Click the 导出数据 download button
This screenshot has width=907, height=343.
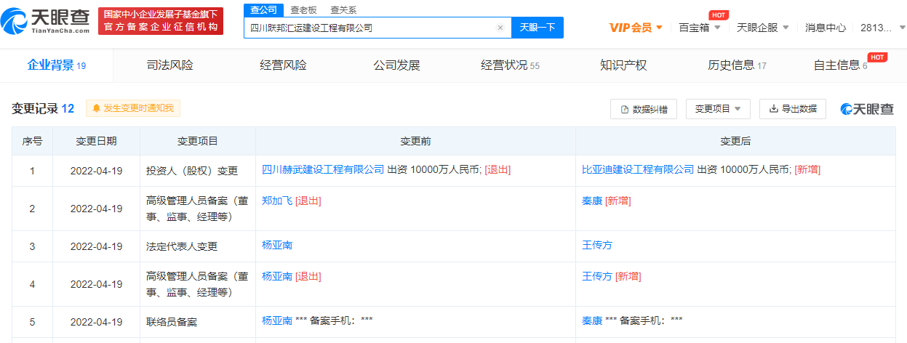pos(792,109)
